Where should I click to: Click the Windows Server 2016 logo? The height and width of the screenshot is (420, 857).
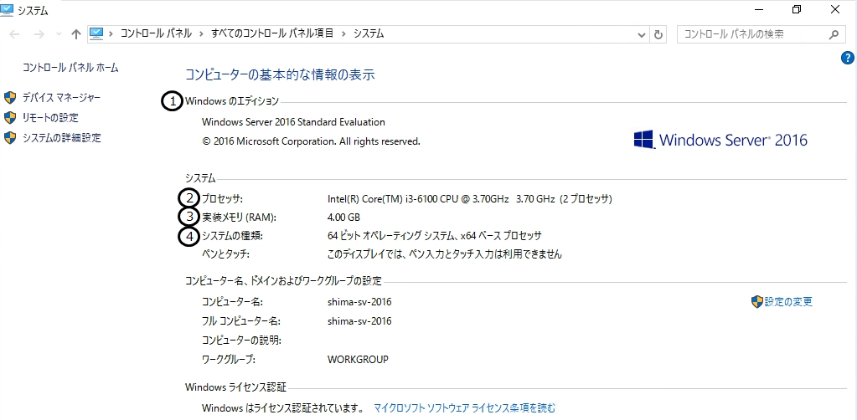[x=720, y=140]
